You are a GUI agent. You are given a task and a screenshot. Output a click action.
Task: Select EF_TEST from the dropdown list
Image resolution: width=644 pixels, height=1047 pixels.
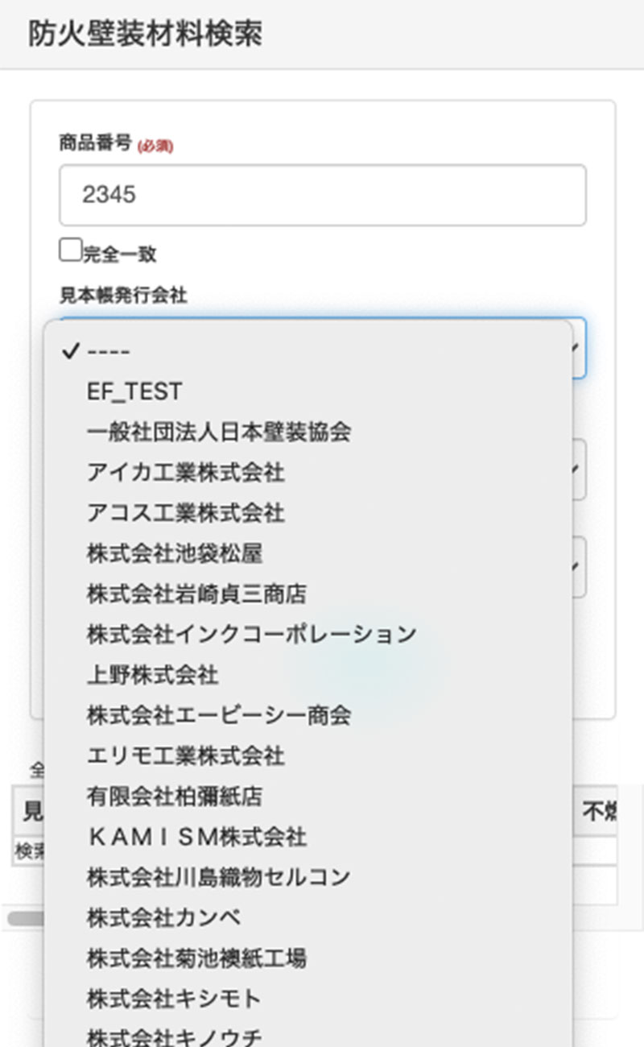tap(134, 392)
